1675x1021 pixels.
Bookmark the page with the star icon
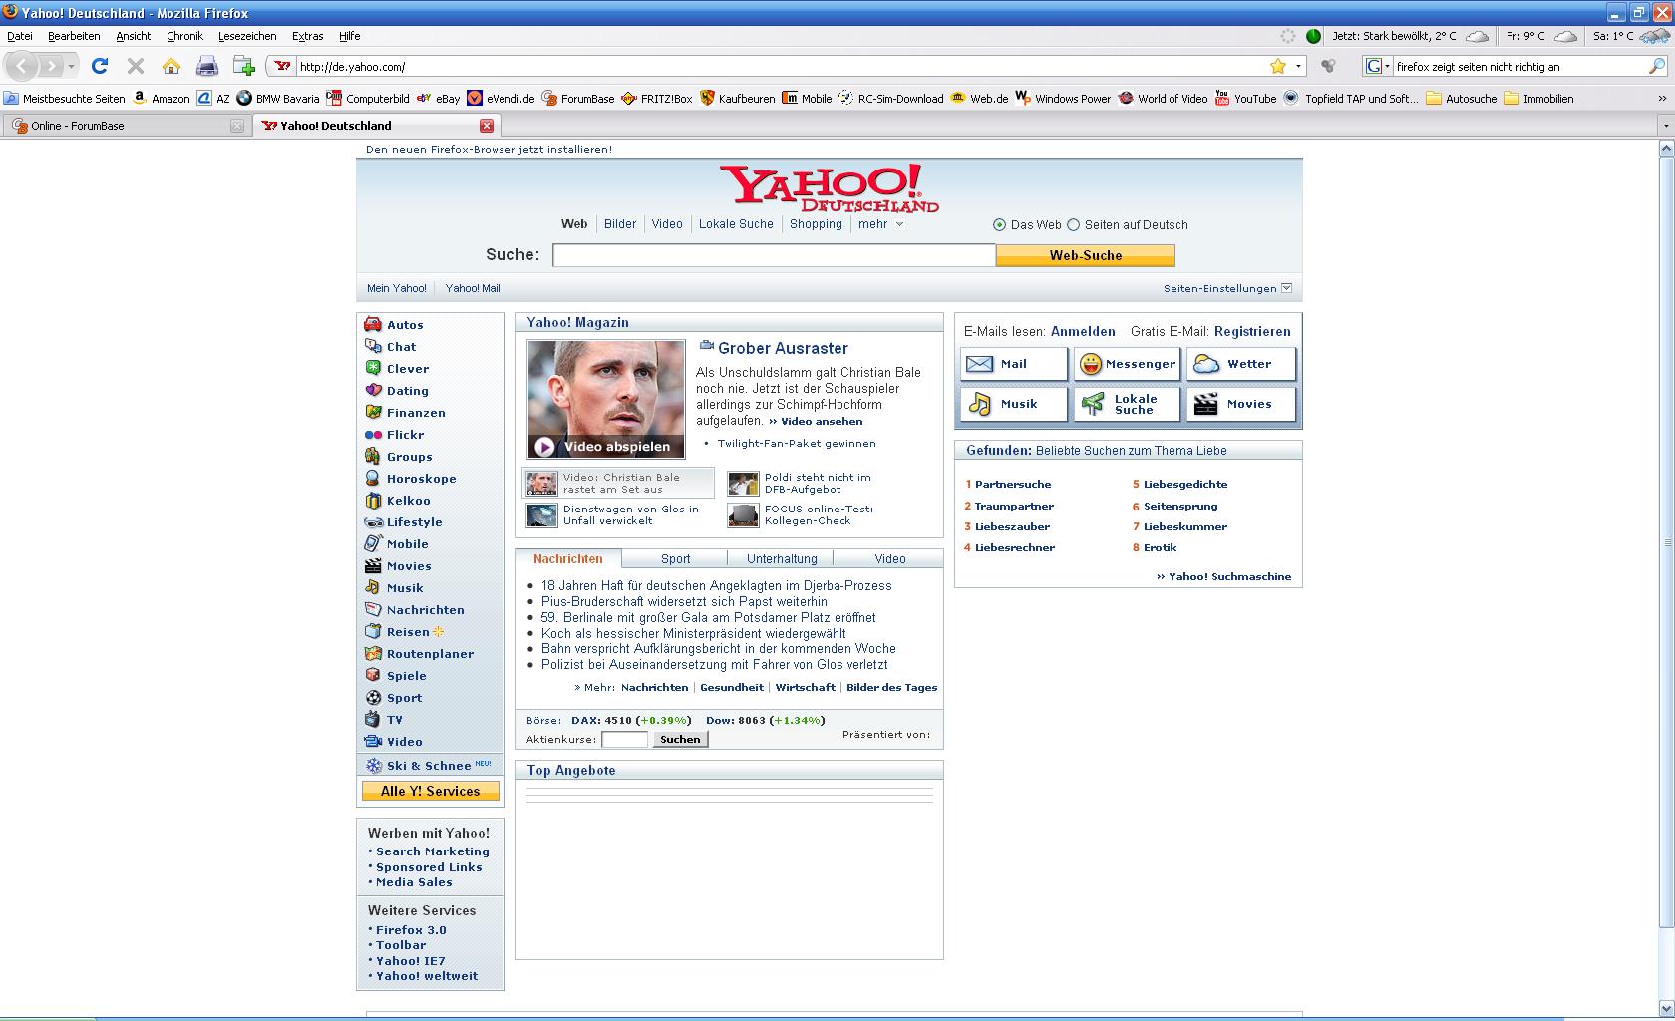click(1278, 66)
